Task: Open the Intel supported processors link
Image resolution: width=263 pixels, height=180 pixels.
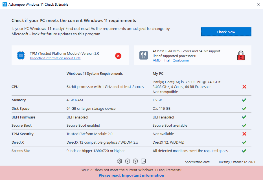Action: click(x=167, y=60)
